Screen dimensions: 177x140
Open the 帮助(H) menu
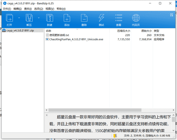61,9
